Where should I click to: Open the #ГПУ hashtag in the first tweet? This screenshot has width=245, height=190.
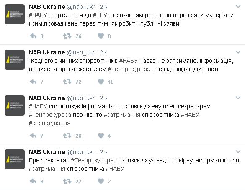click(x=100, y=15)
